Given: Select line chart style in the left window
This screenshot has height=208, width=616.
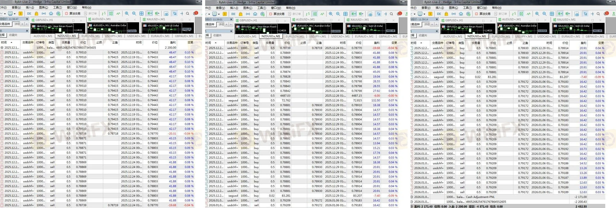Looking at the screenshot, I should point(118,14).
